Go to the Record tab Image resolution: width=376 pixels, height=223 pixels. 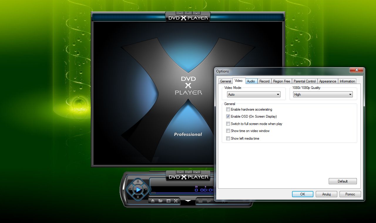pos(264,81)
